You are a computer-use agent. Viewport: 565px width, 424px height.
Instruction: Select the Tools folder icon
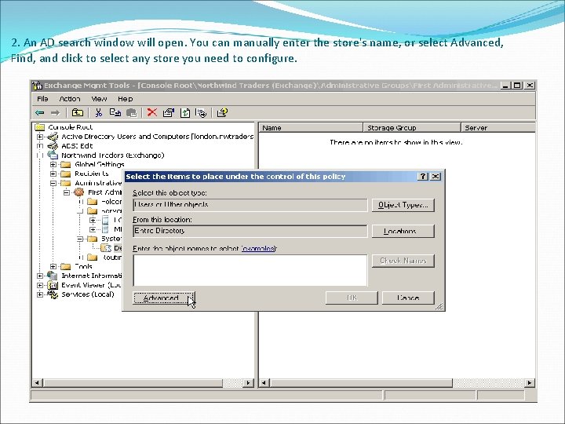coord(66,266)
